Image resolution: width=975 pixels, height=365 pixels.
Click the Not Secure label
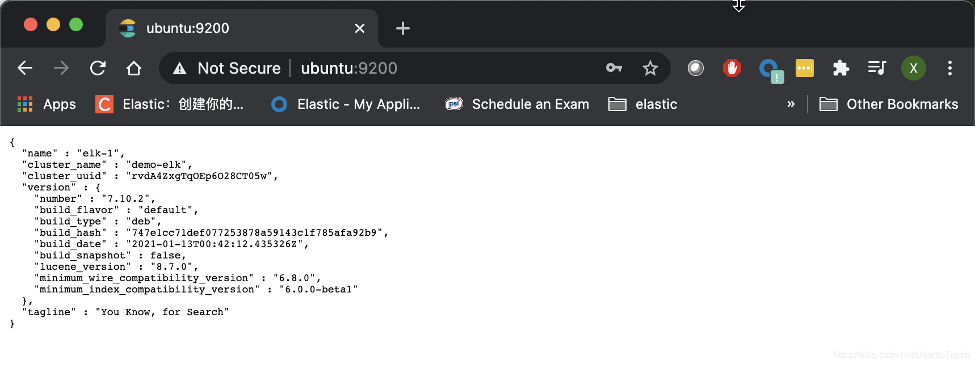click(239, 69)
